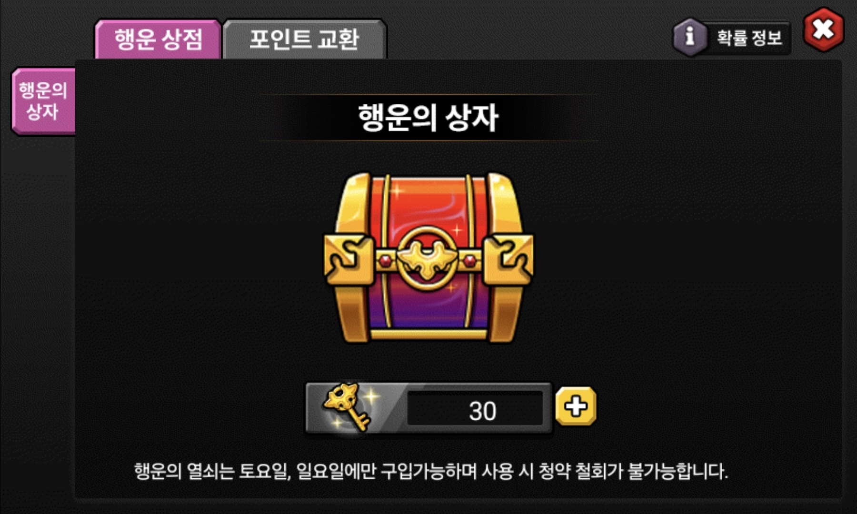
Task: Tap the lucky treasure chest image
Action: tap(428, 257)
